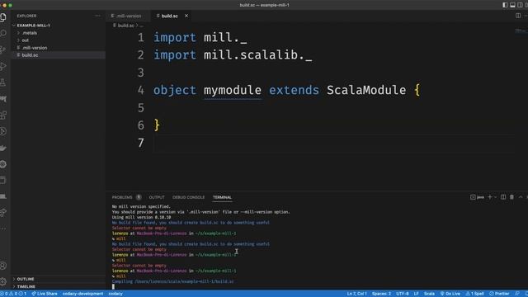528x297 pixels.
Task: Open the Run and Debug view
Action: [3, 66]
